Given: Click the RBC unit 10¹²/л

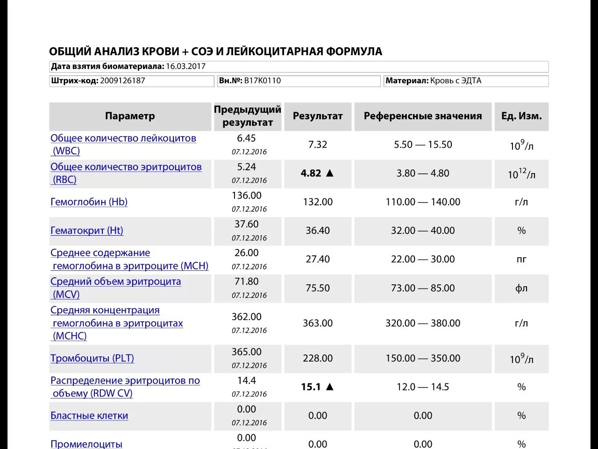Looking at the screenshot, I should coord(521,174).
